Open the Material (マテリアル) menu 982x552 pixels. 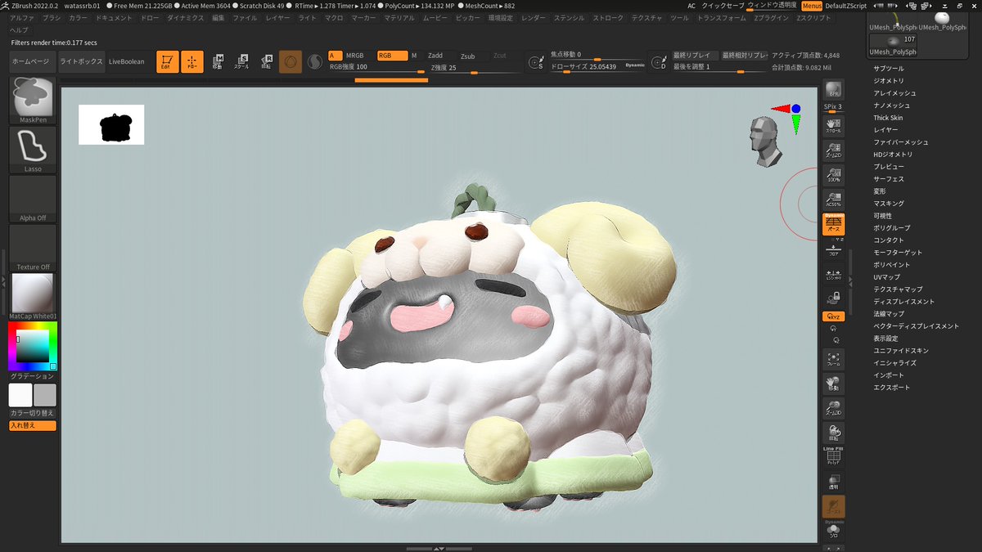coord(399,17)
